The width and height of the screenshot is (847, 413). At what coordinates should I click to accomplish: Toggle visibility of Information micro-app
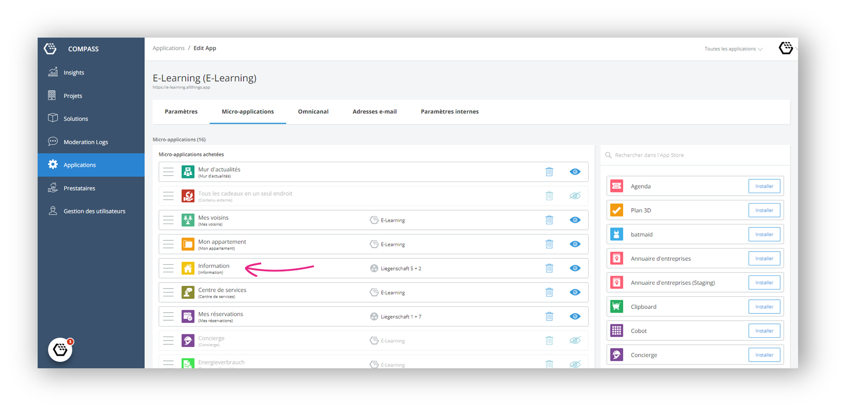pos(575,268)
